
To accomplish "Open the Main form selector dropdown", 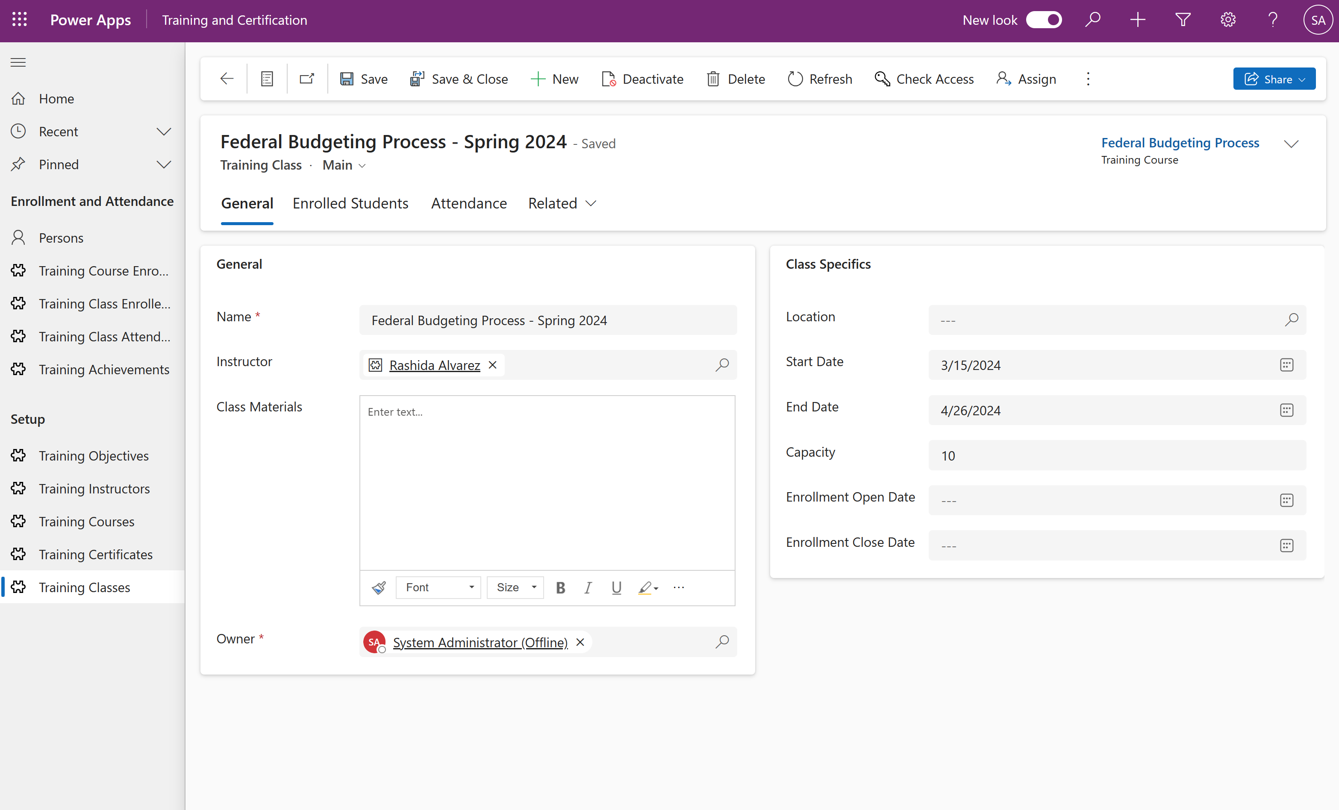I will point(344,165).
